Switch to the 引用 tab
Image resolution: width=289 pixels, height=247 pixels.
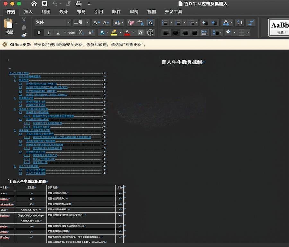coord(99,12)
